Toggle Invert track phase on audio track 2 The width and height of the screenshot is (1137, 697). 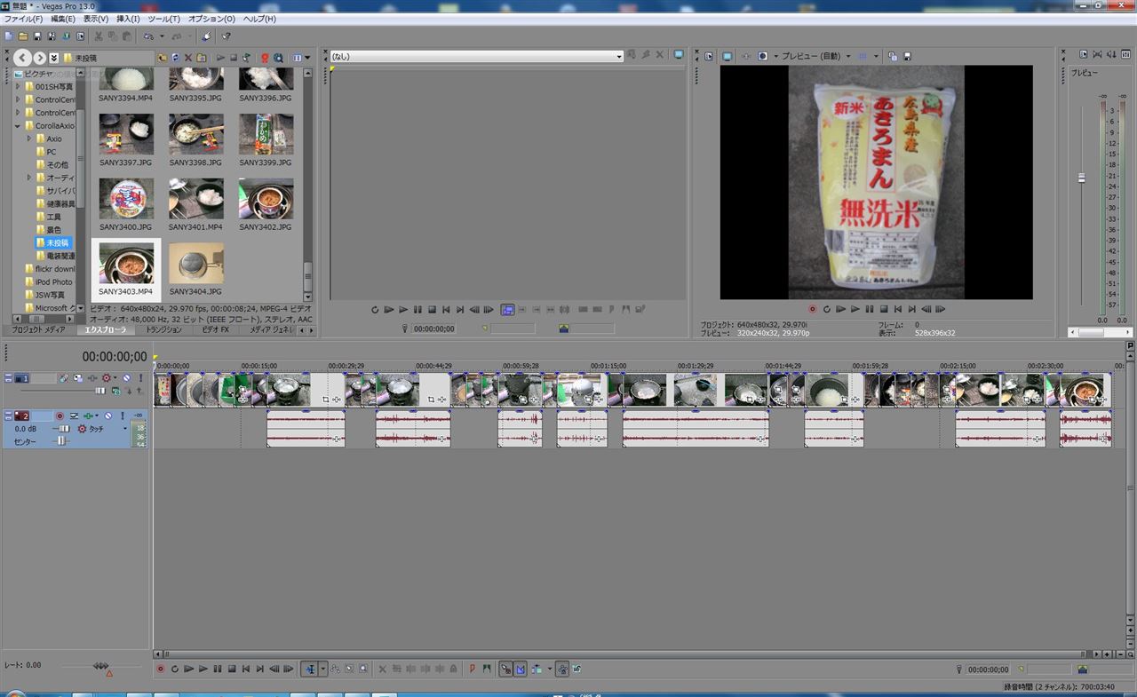point(74,416)
